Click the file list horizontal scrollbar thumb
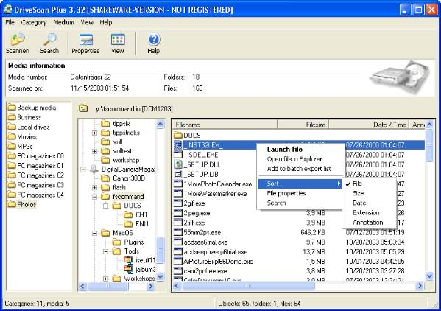 [248, 286]
